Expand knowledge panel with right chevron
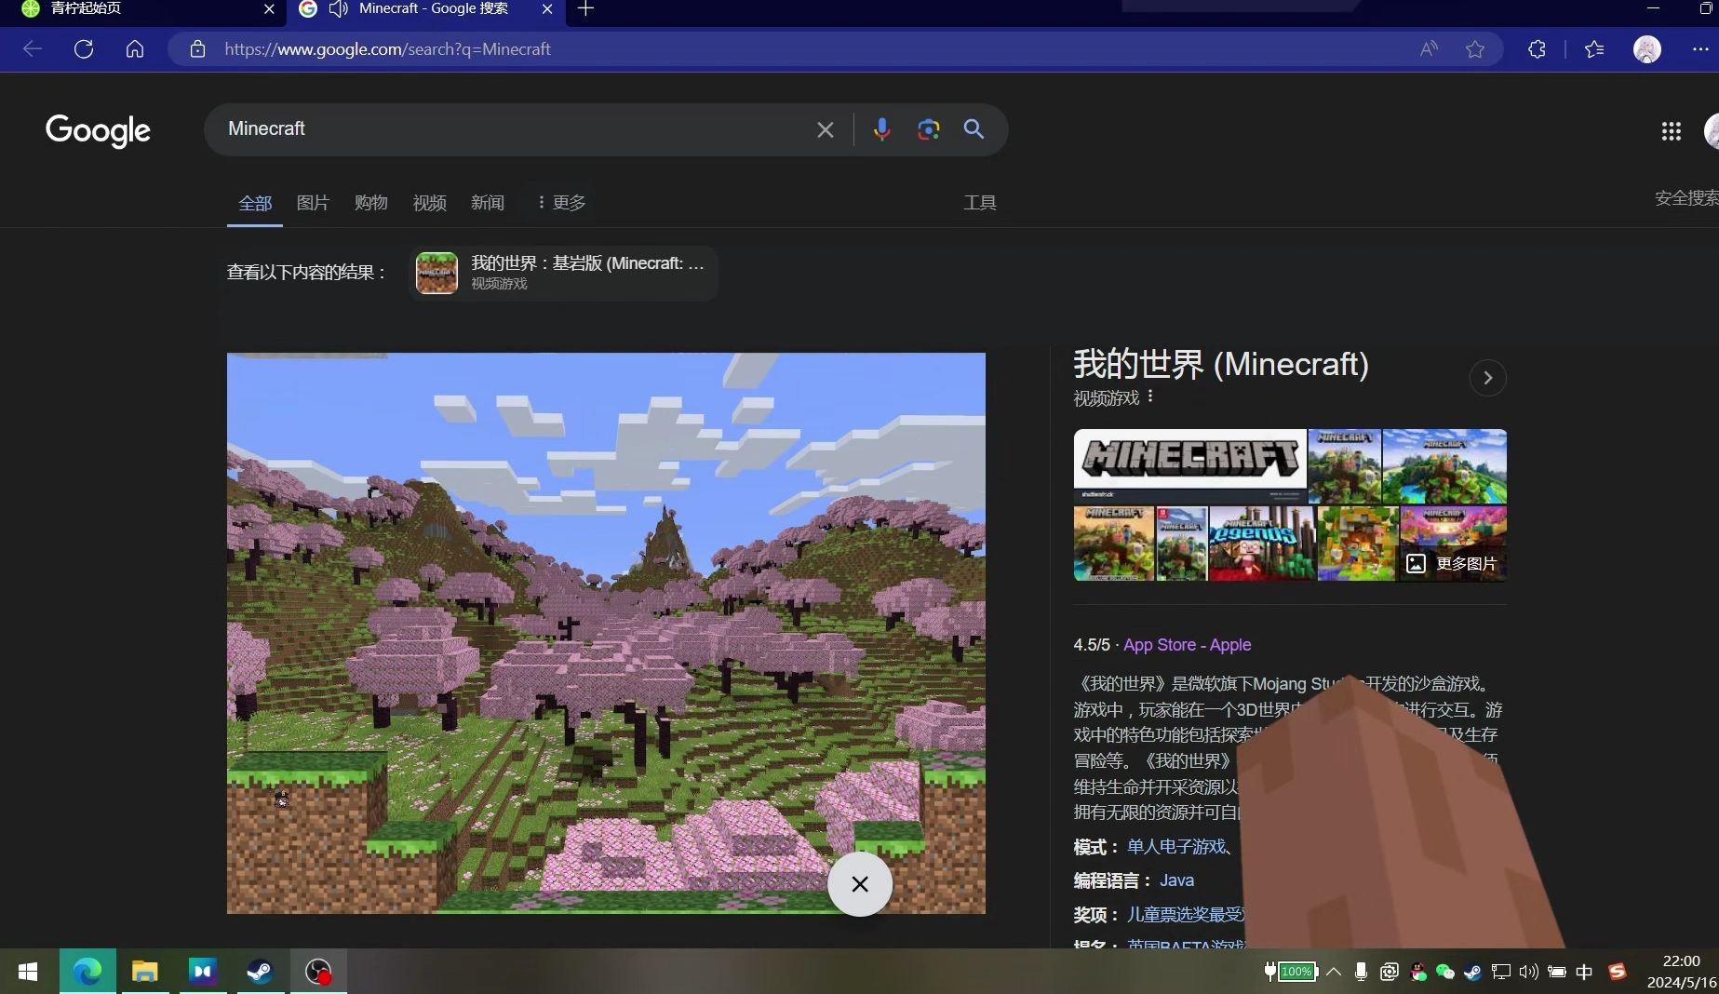Viewport: 1719px width, 994px height. click(1487, 378)
